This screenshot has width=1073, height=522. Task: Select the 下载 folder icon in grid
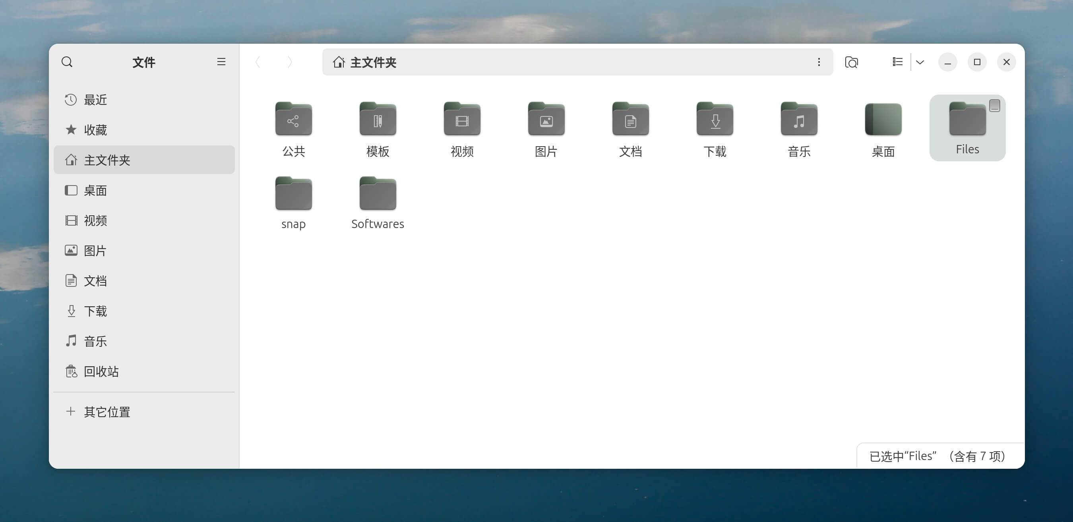pyautogui.click(x=715, y=120)
